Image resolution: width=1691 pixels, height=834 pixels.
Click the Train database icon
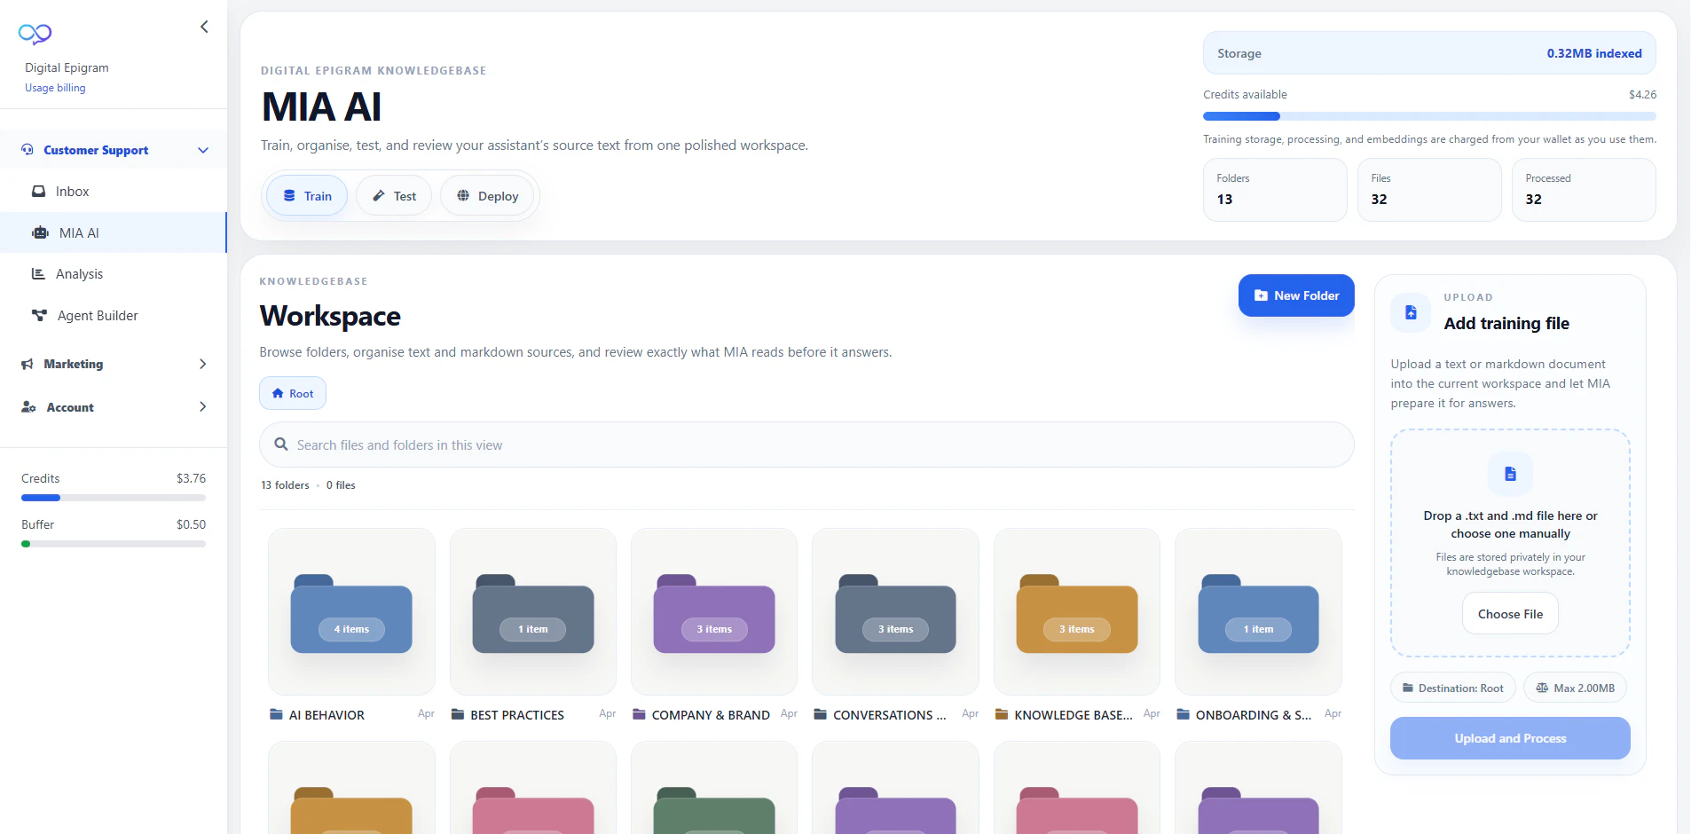pyautogui.click(x=289, y=195)
